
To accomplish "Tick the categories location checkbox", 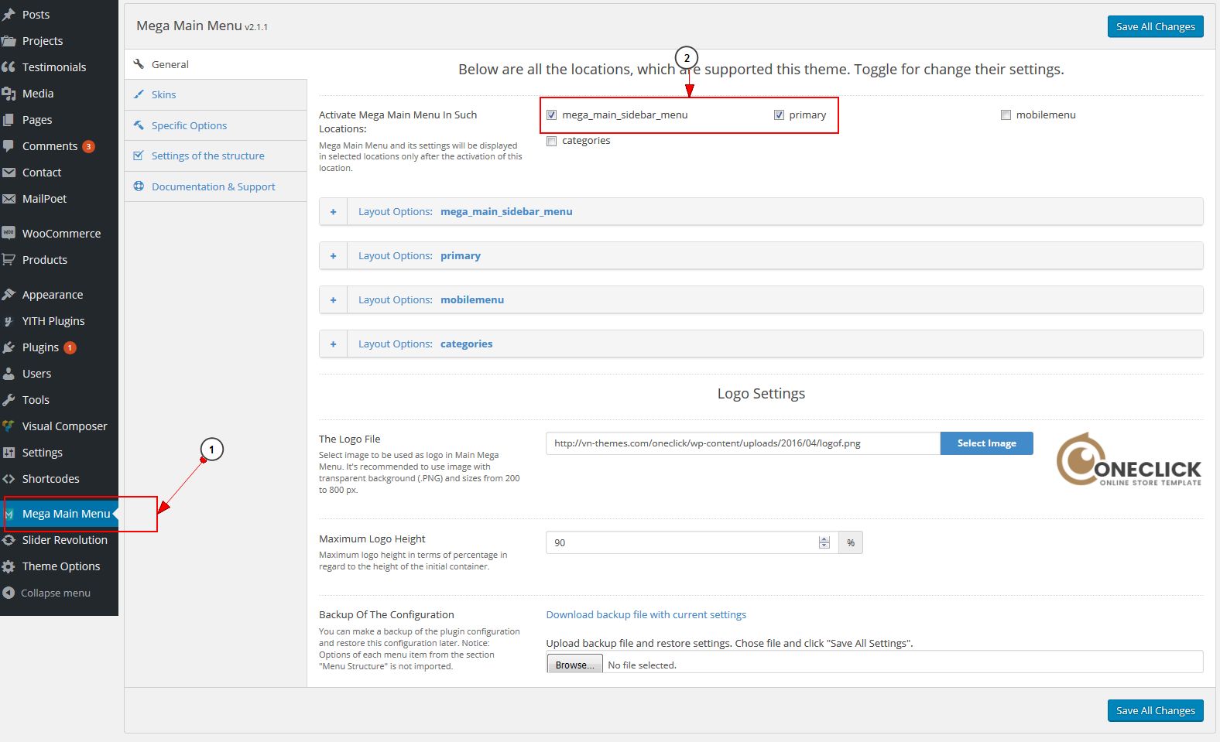I will pos(551,141).
